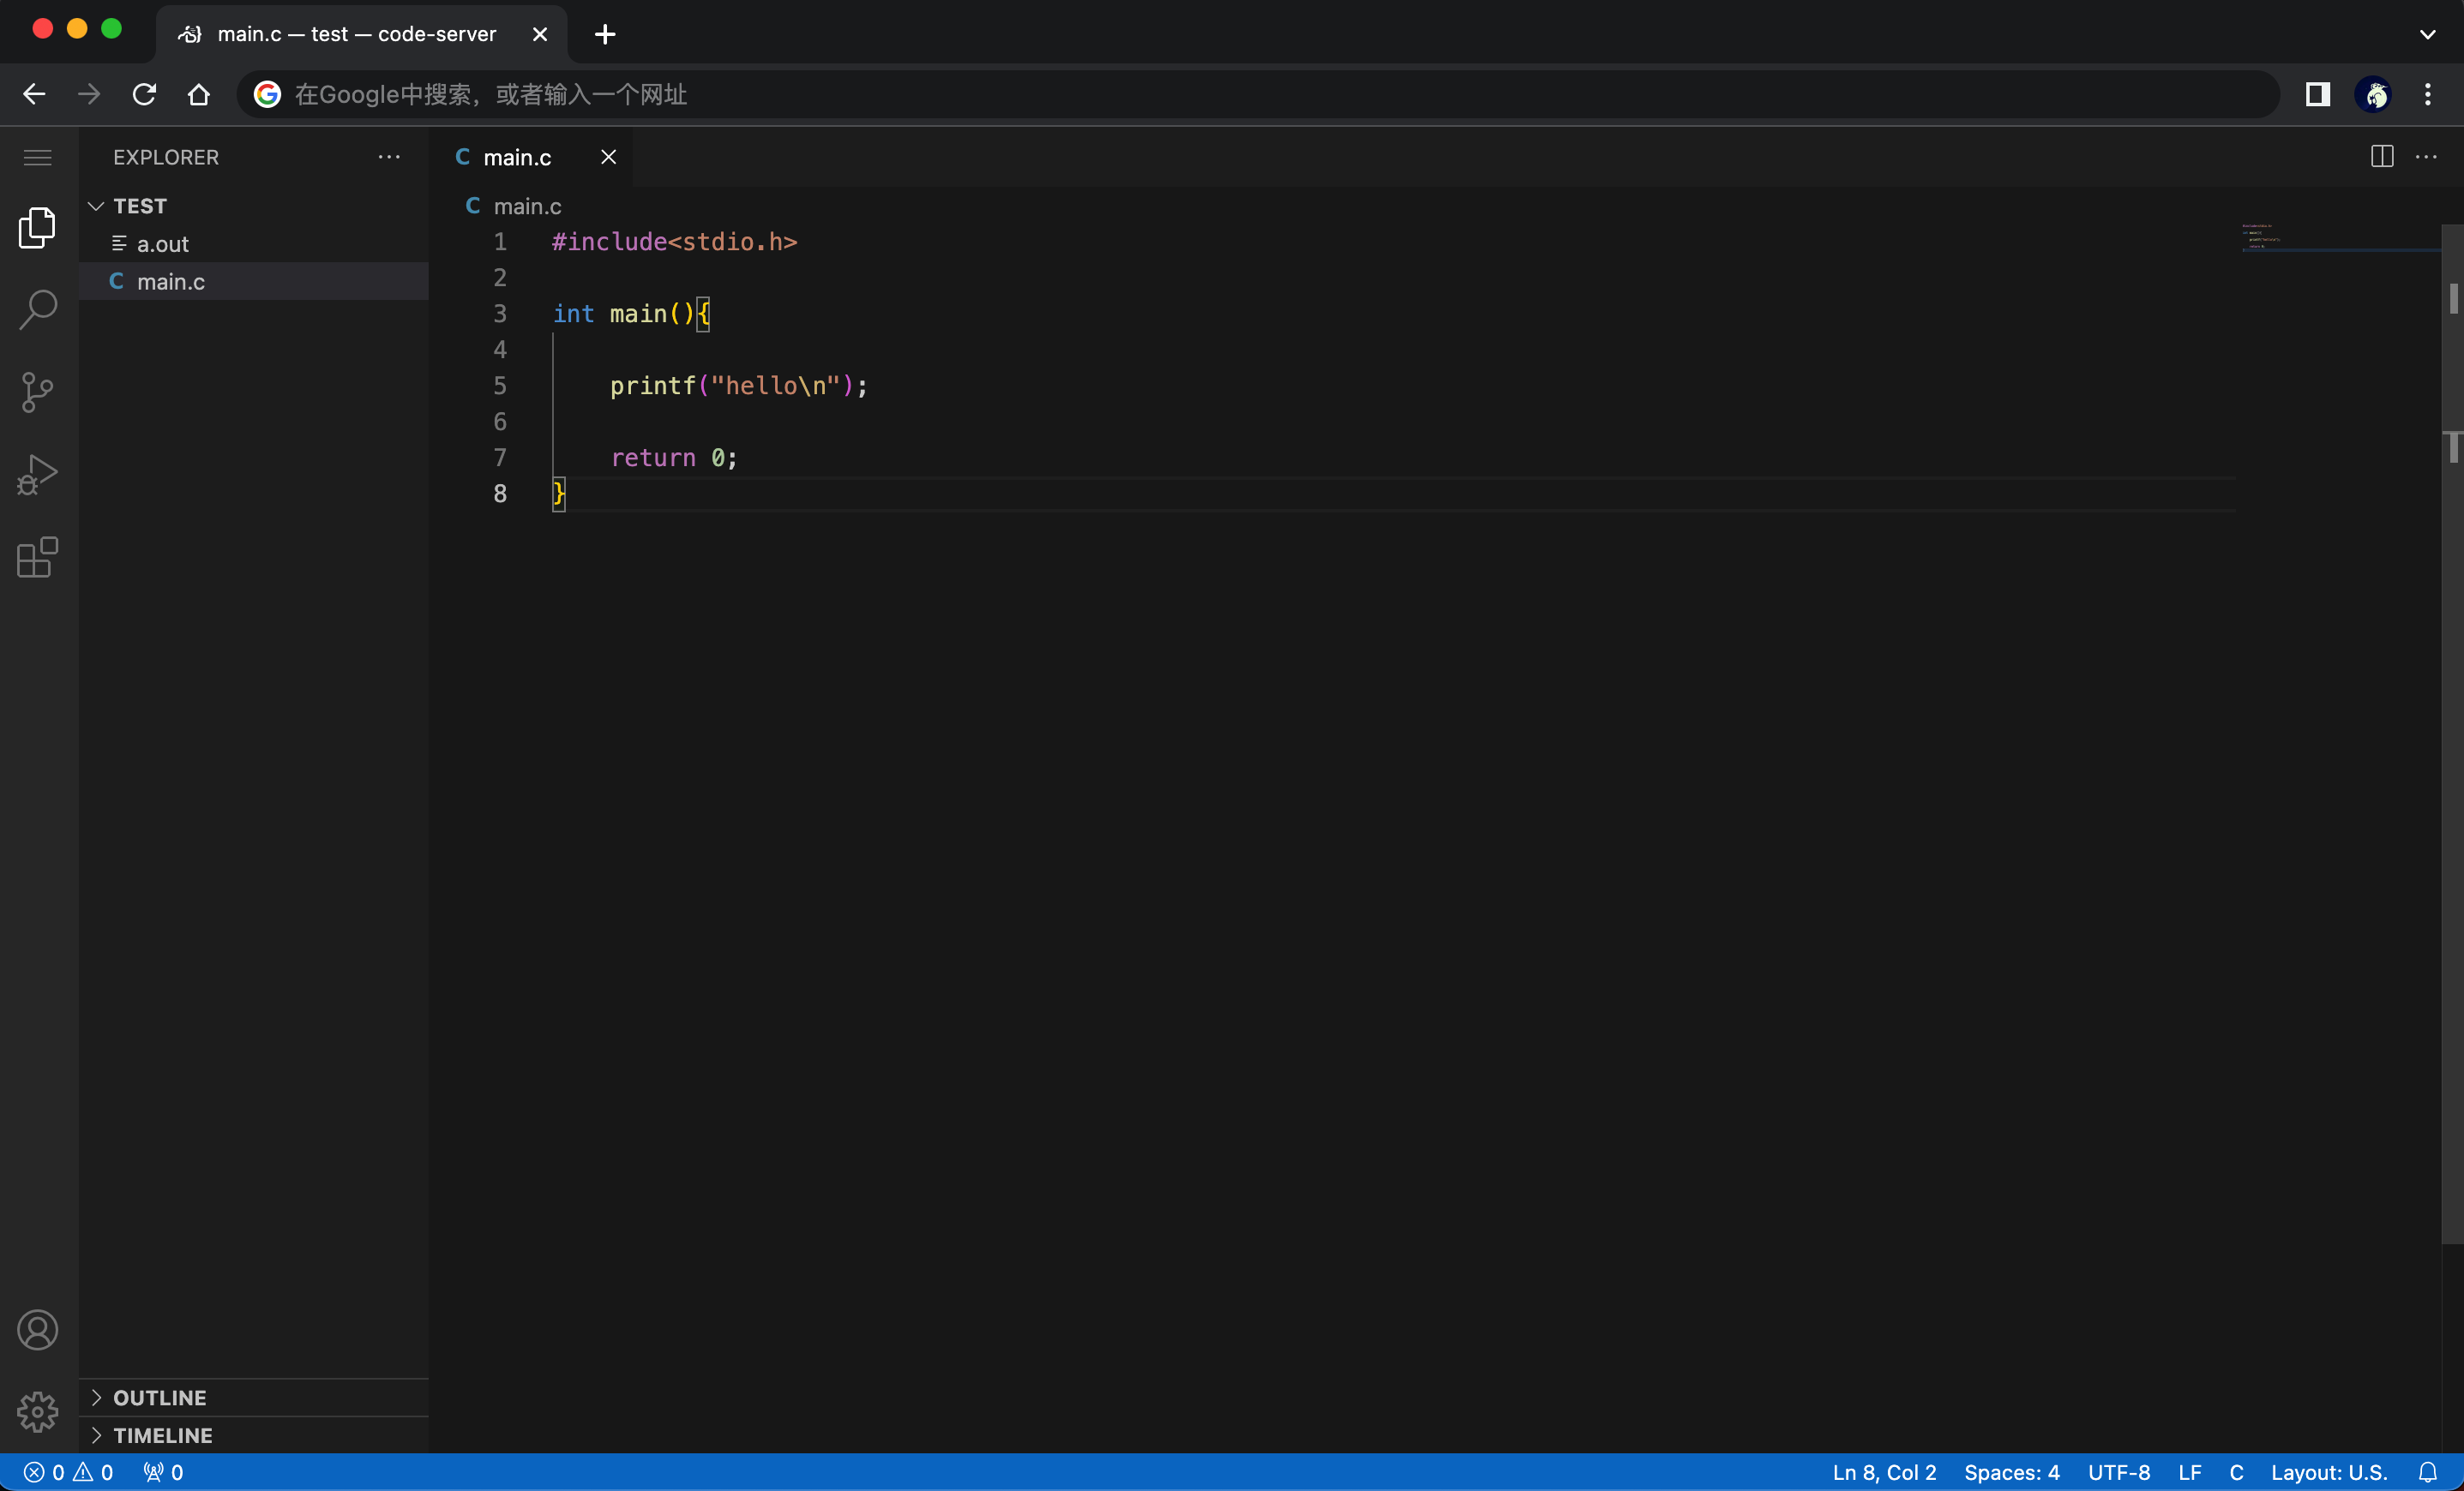Screen dimensions: 2464x1491
Task: Open the application menu hamburger icon
Action: click(38, 158)
